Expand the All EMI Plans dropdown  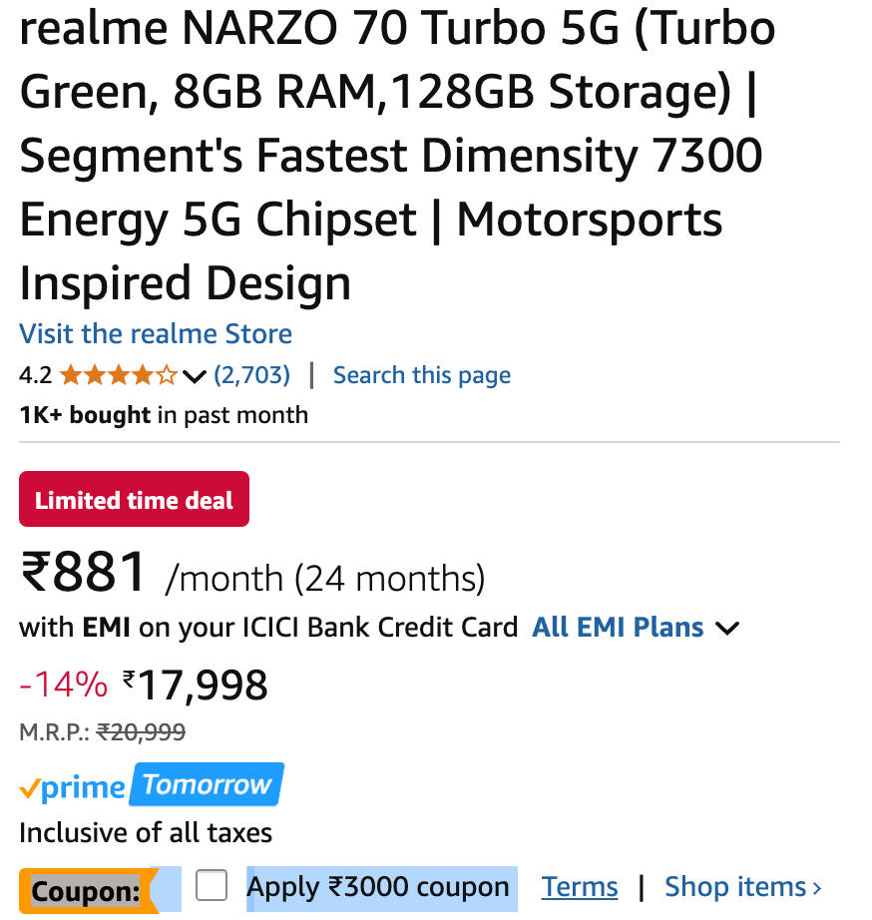(x=618, y=628)
